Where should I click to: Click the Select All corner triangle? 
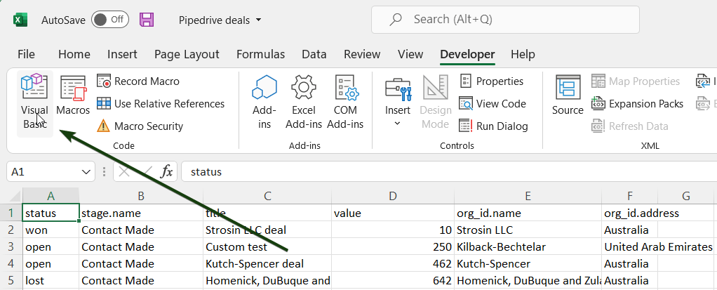pos(15,196)
